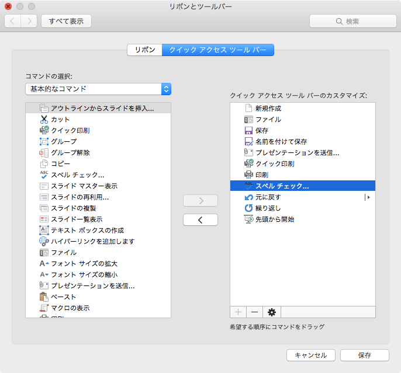The image size is (401, 373).
Task: Click the Cut scissors icon
Action: point(44,119)
